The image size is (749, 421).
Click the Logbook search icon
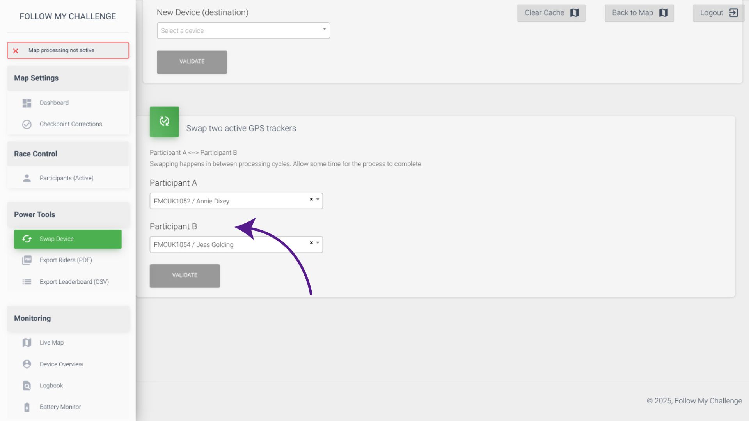(x=27, y=386)
